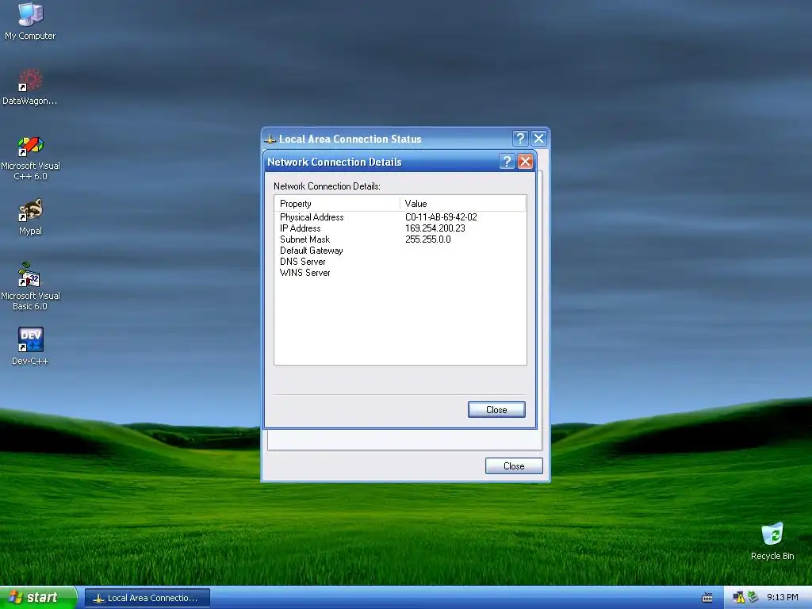This screenshot has height=609, width=812.
Task: Select the WINS Server row
Action: (x=400, y=273)
